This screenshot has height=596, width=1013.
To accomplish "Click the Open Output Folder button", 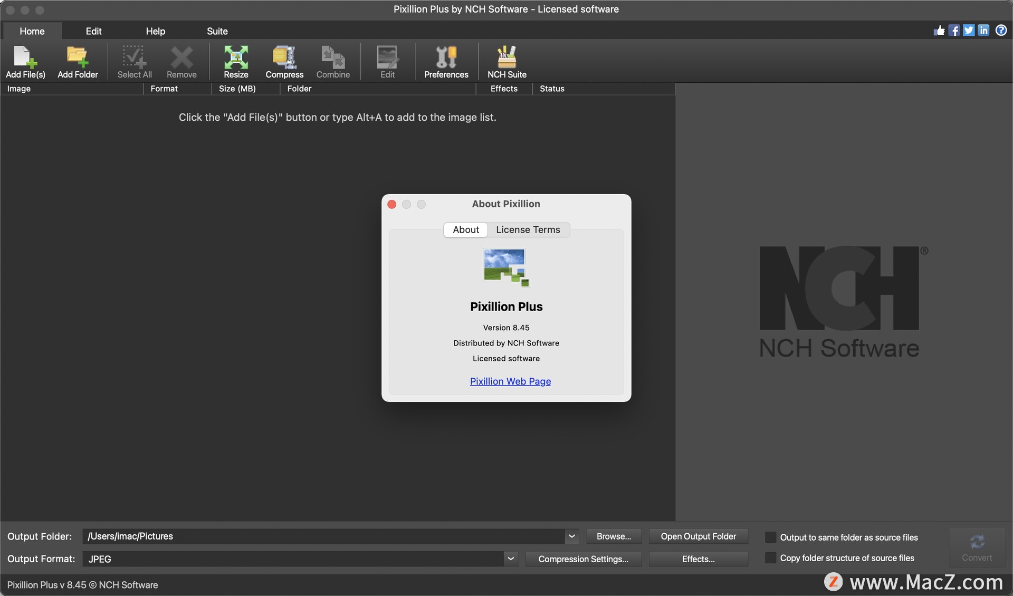I will click(698, 537).
